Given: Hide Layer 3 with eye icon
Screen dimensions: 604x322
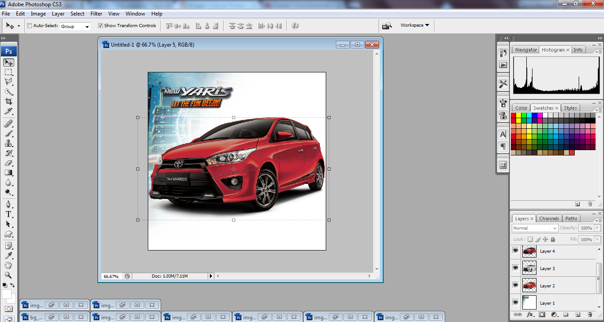Looking at the screenshot, I should (515, 268).
